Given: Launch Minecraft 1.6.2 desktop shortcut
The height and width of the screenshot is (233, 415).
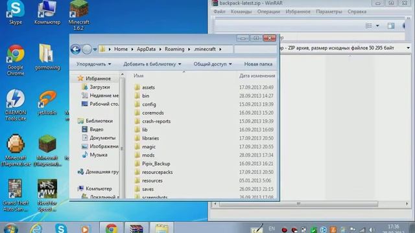Looking at the screenshot, I should pos(78,15).
